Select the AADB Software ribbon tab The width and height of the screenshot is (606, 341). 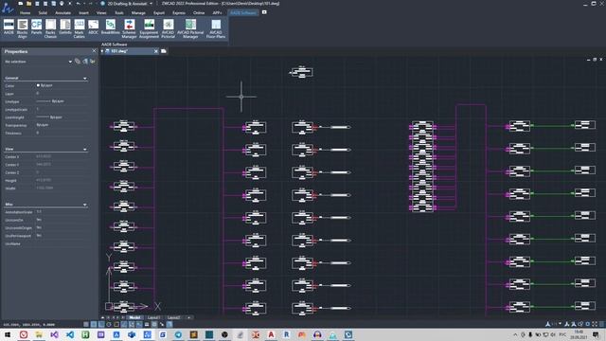click(243, 12)
